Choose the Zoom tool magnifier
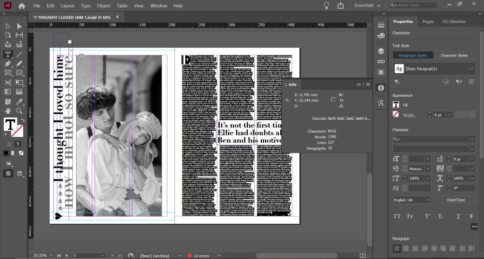Screen dimensions: 484x259 (x=19, y=111)
